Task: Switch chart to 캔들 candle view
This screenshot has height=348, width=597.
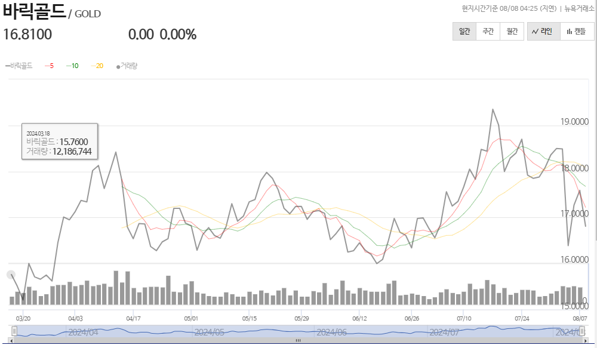Action: click(x=577, y=31)
